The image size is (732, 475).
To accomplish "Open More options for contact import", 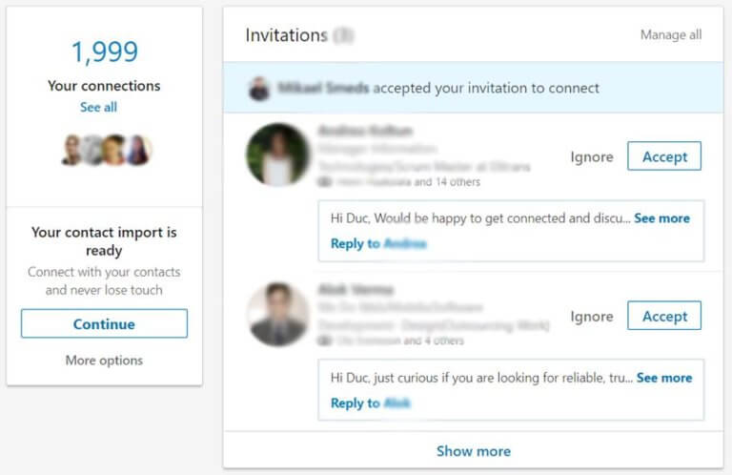I will point(104,361).
